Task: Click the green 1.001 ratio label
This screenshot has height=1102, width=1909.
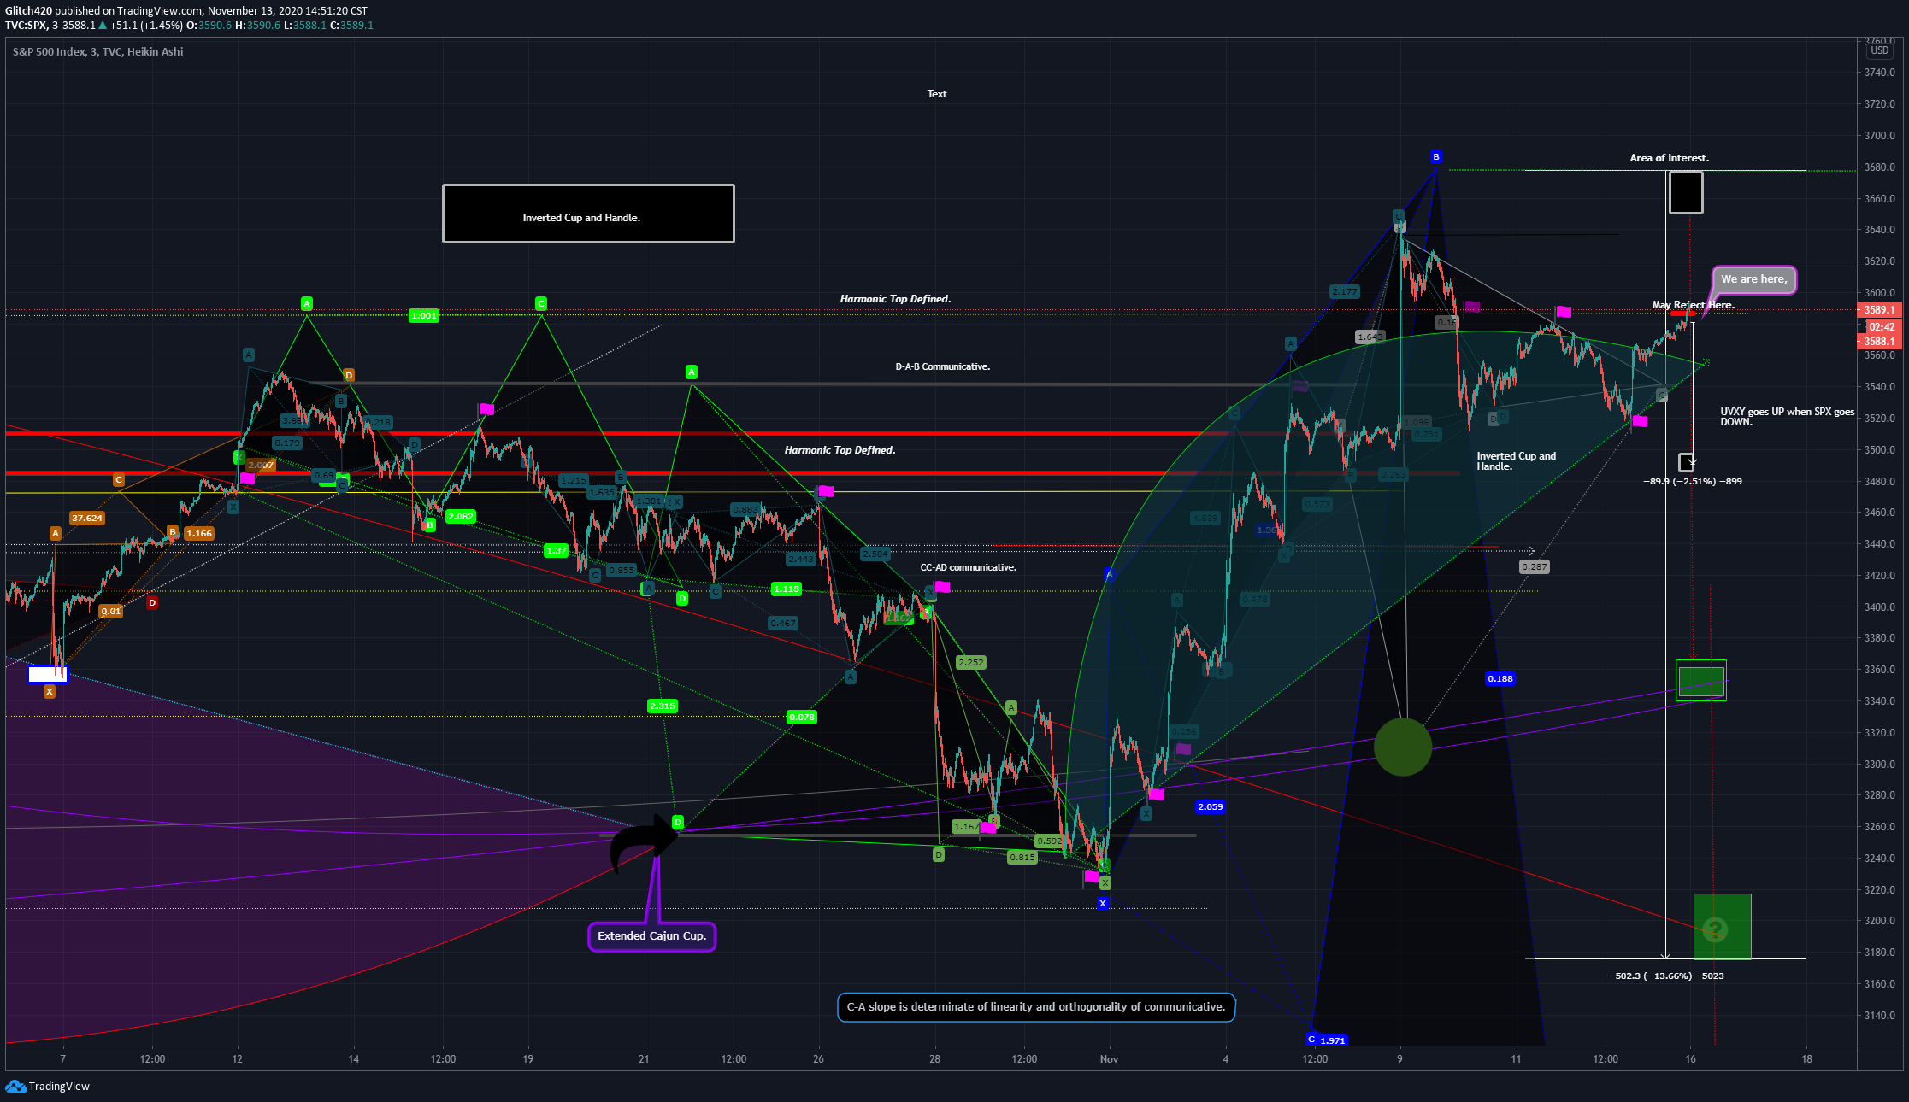Action: 424,315
